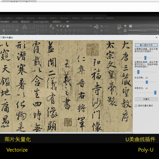159x159 pixels.
Task: Adjust the 杂点忽略 noise ignore slider
Action: pos(147,82)
